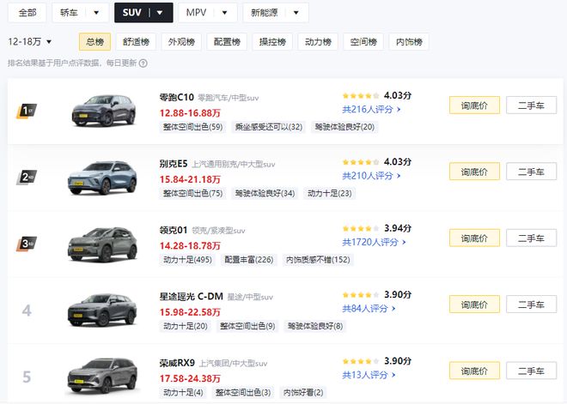The width and height of the screenshot is (567, 404).
Task: View 共13人评分 reviews for 荣威RX9
Action: pyautogui.click(x=369, y=375)
